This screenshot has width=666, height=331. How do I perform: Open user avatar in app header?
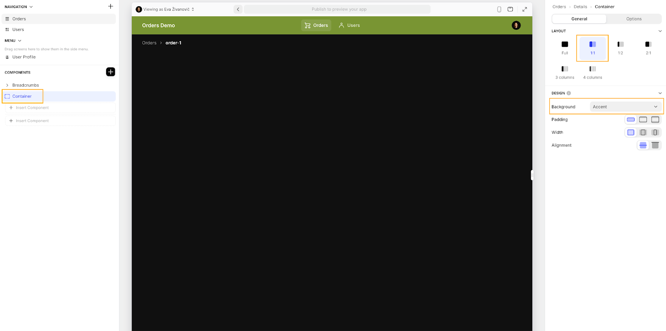[x=516, y=25]
